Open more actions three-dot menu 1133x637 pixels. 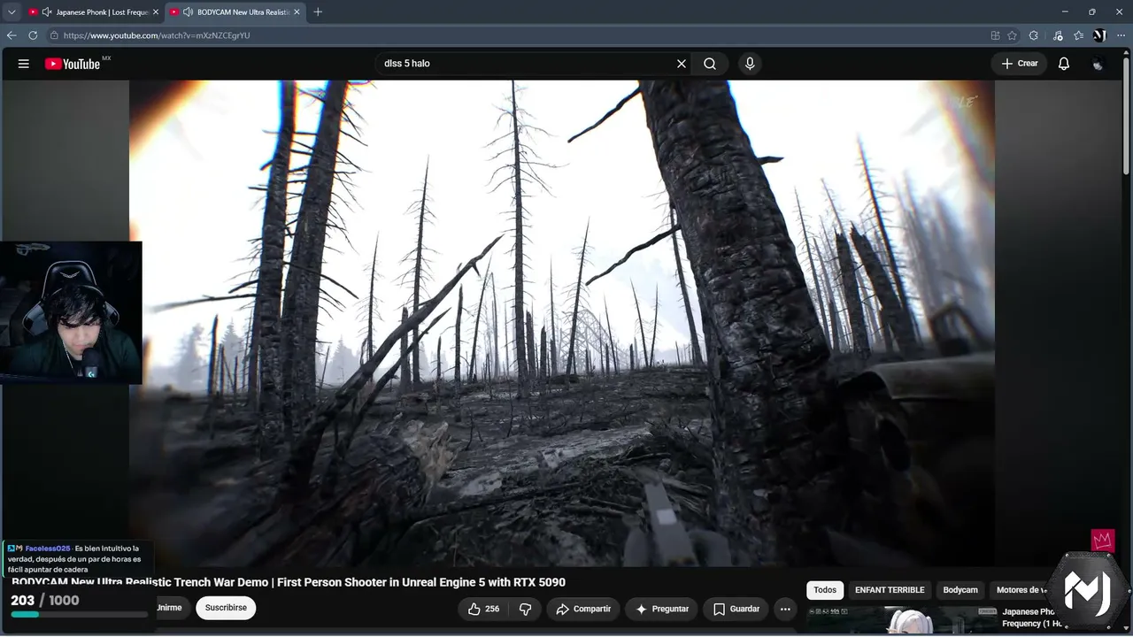pyautogui.click(x=785, y=609)
